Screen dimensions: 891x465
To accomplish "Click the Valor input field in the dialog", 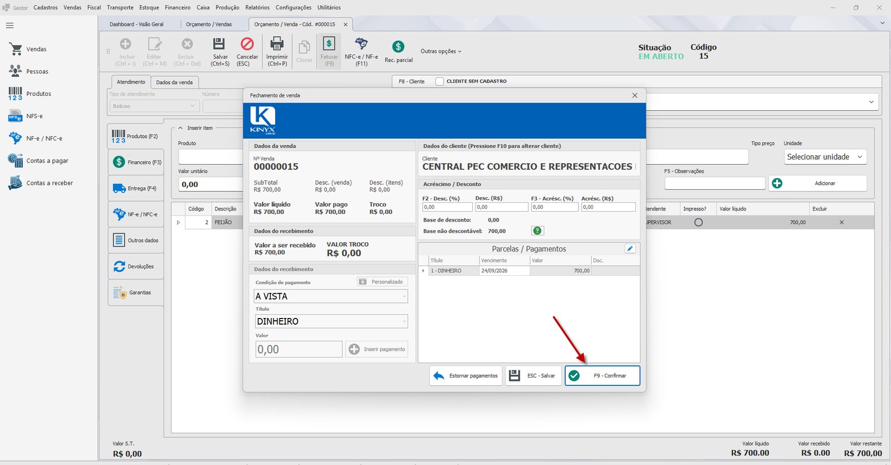I will (x=299, y=349).
